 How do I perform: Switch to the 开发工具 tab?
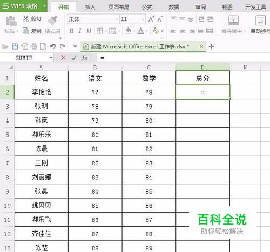[255, 7]
